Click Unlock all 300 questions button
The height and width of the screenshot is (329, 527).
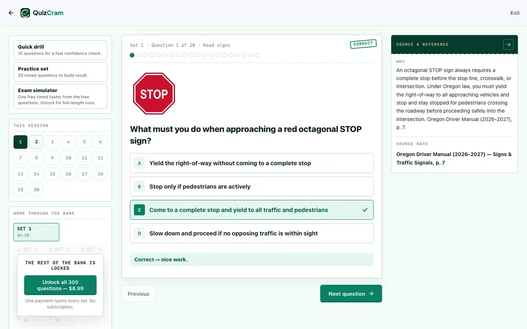click(x=60, y=285)
